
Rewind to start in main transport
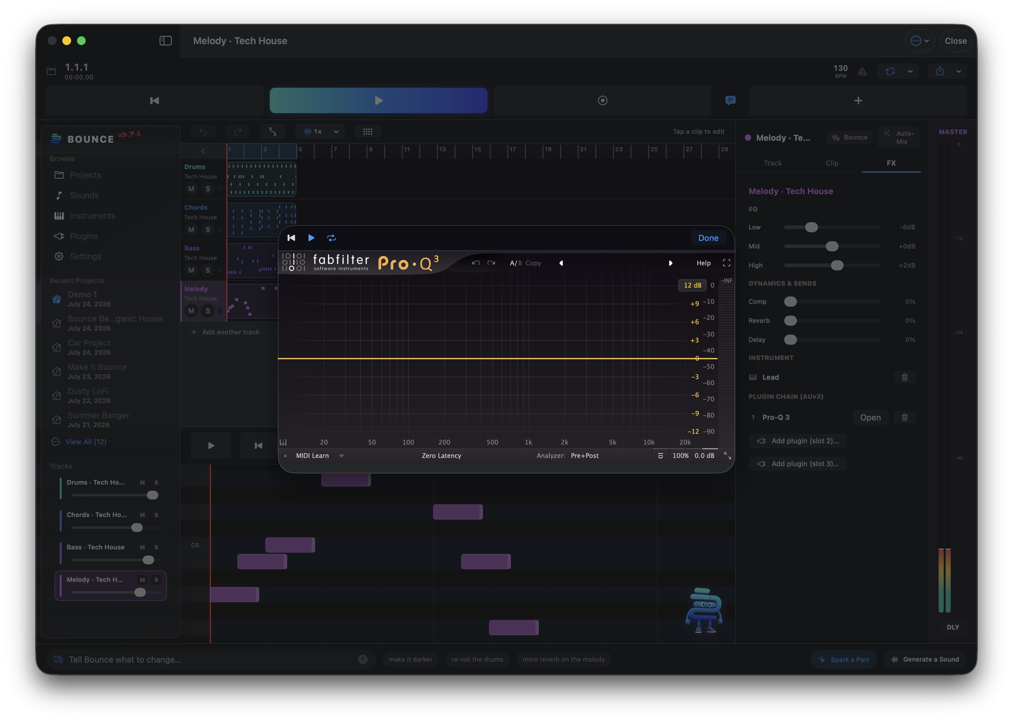(154, 100)
